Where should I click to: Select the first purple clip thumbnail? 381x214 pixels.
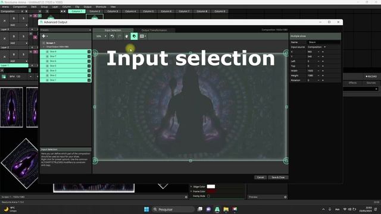[11, 107]
